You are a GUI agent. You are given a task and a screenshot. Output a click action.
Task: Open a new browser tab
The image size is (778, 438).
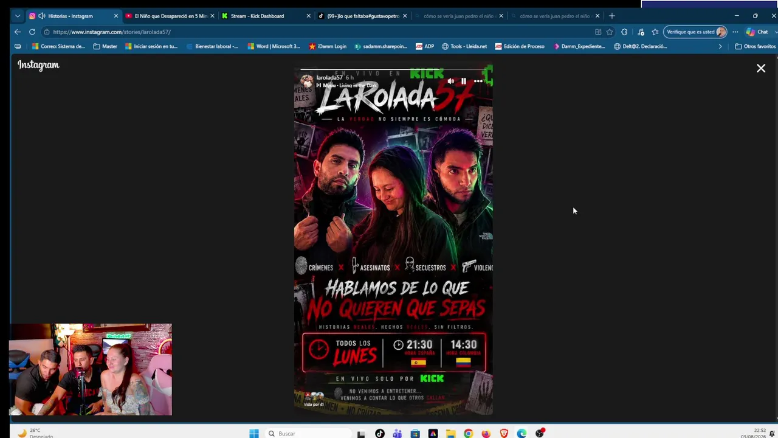tap(612, 16)
